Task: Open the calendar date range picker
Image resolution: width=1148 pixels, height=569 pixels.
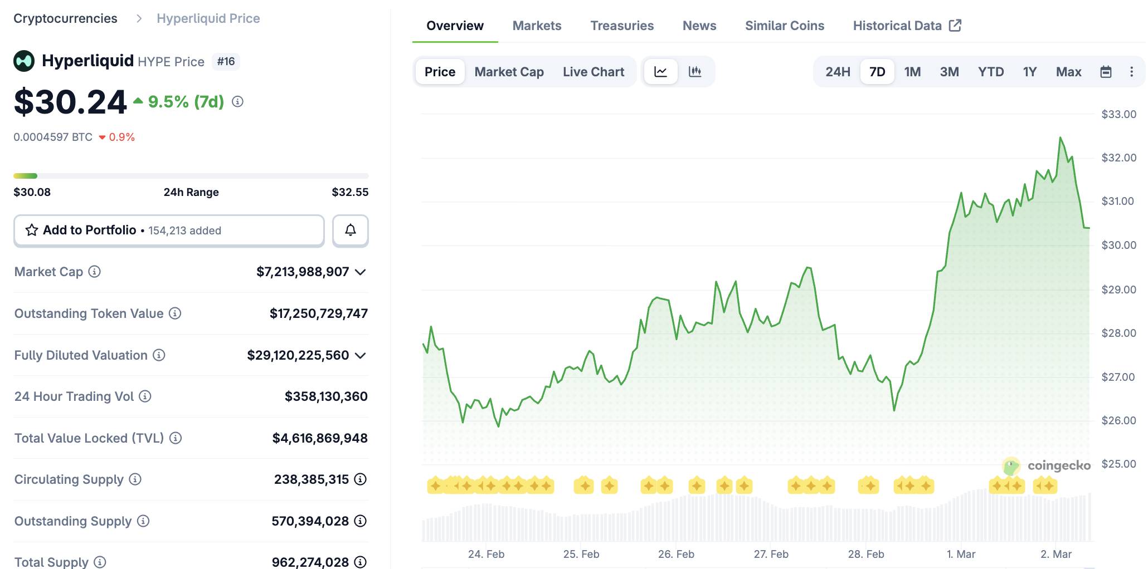Action: click(1106, 72)
